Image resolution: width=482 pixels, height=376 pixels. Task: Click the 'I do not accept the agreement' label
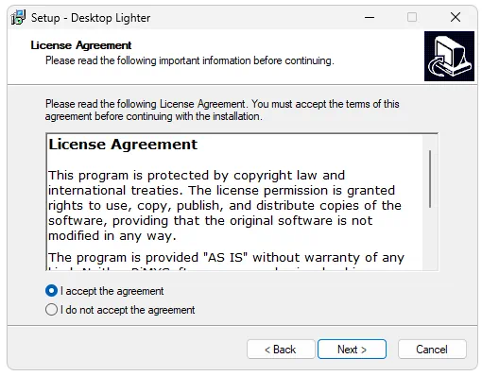pyautogui.click(x=128, y=310)
